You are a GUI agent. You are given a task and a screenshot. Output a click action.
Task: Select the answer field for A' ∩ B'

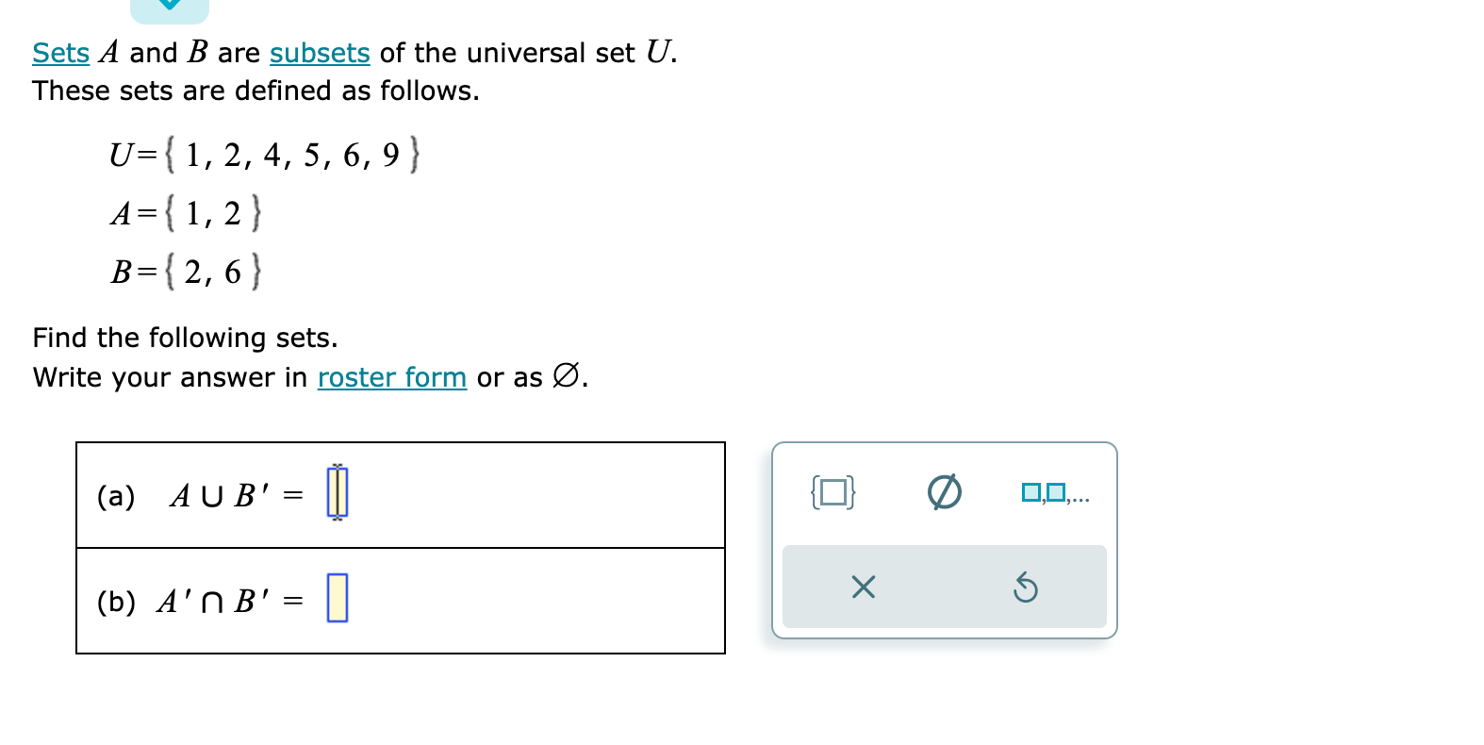pos(337,598)
